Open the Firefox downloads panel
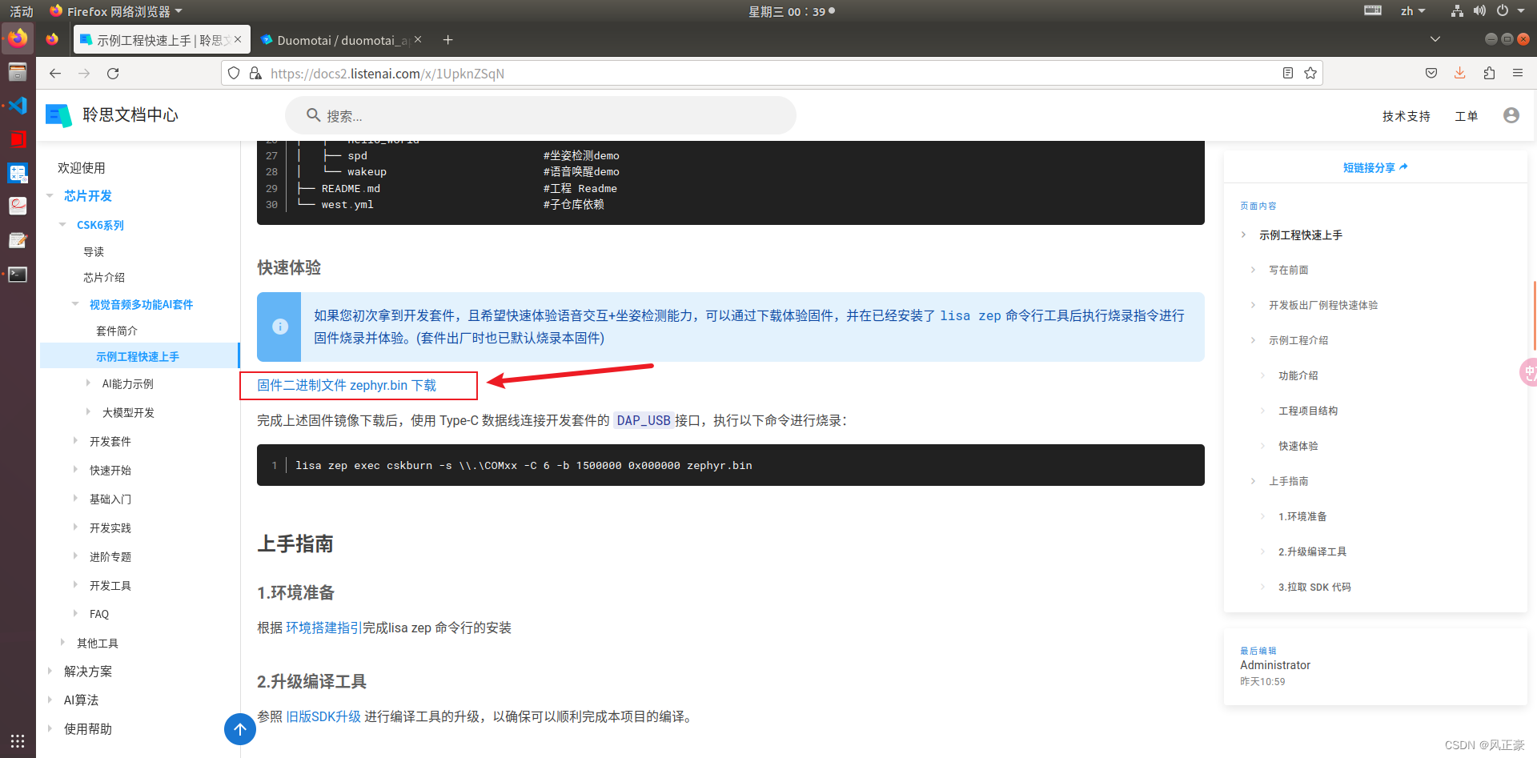 (1460, 73)
